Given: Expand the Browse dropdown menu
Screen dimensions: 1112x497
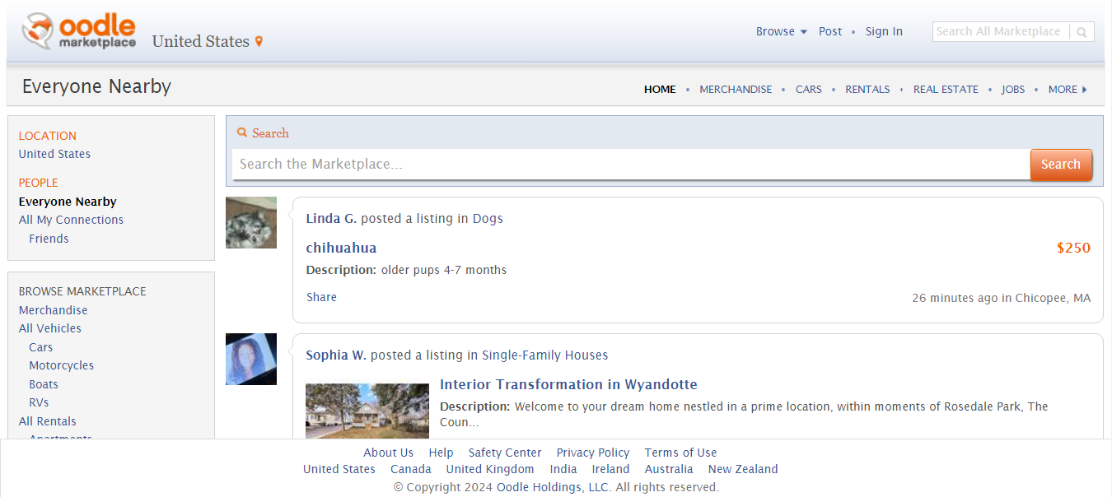Looking at the screenshot, I should (781, 31).
